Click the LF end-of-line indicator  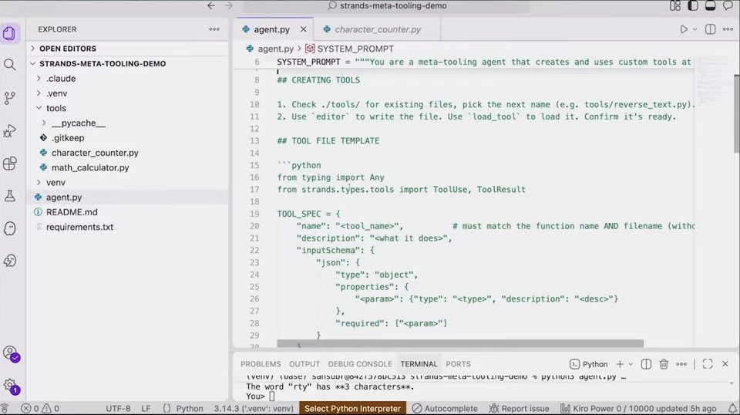point(146,408)
